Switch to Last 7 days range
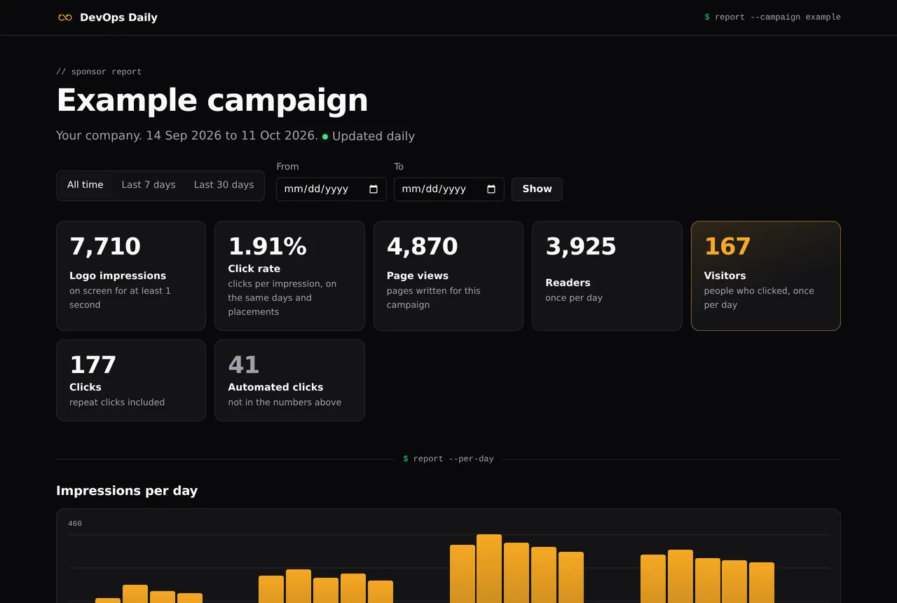The width and height of the screenshot is (897, 603). (x=149, y=185)
